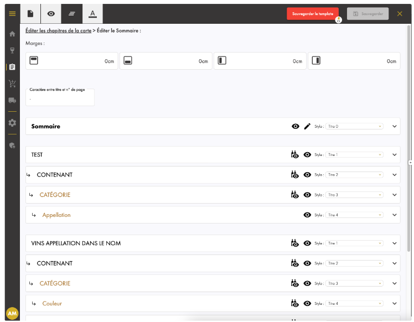Open second CATÉGORIE style dropdown
414x322 pixels.
[x=354, y=283]
